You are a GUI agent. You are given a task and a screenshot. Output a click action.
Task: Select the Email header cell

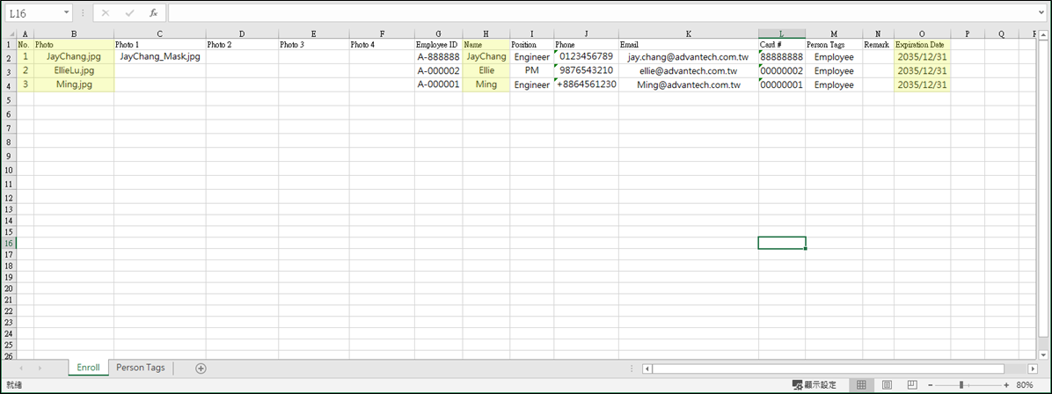689,44
